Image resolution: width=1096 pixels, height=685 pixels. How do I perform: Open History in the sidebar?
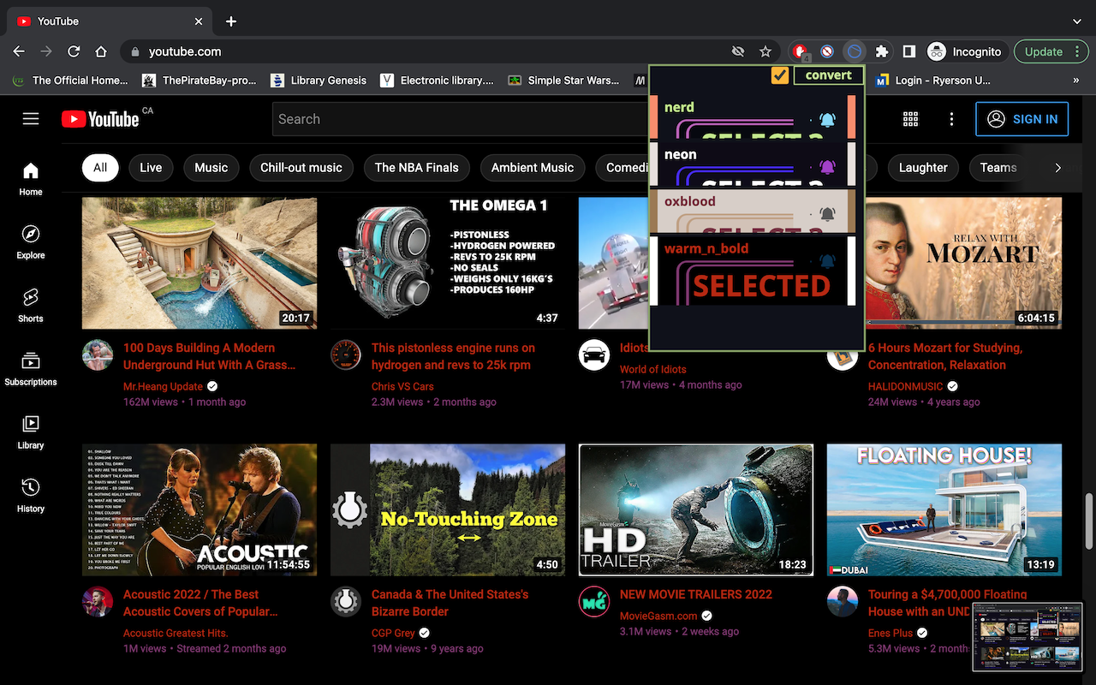(31, 496)
